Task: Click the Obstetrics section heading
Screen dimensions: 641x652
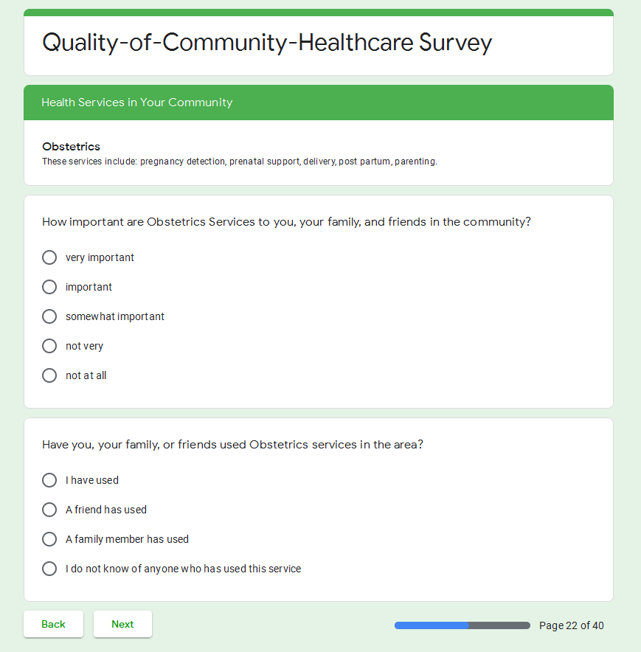Action: click(x=71, y=147)
